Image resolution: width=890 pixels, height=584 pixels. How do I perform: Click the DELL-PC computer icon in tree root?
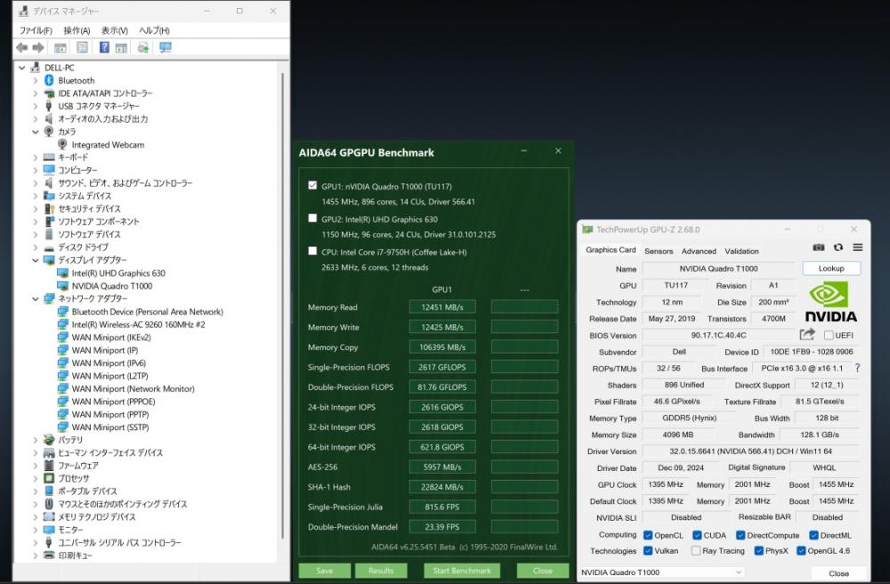[x=36, y=68]
